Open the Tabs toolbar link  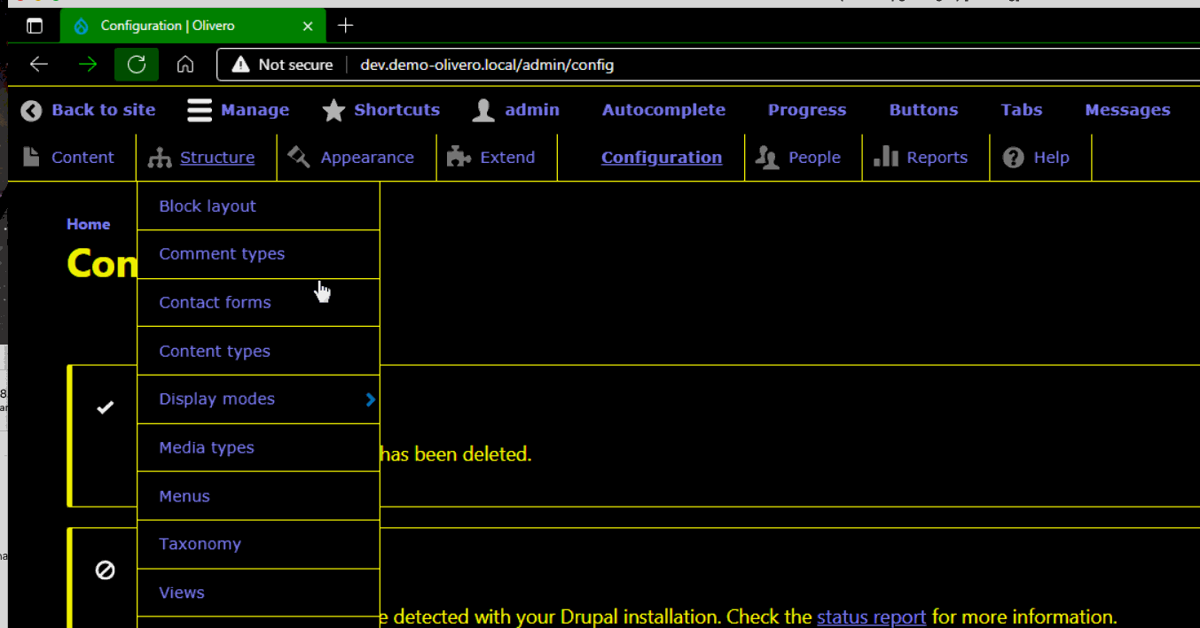pos(1022,110)
